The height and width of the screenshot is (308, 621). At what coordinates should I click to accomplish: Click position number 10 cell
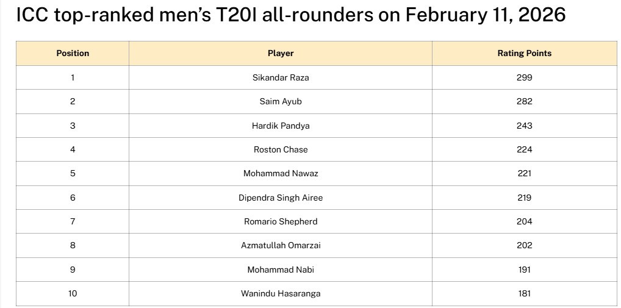pyautogui.click(x=73, y=293)
